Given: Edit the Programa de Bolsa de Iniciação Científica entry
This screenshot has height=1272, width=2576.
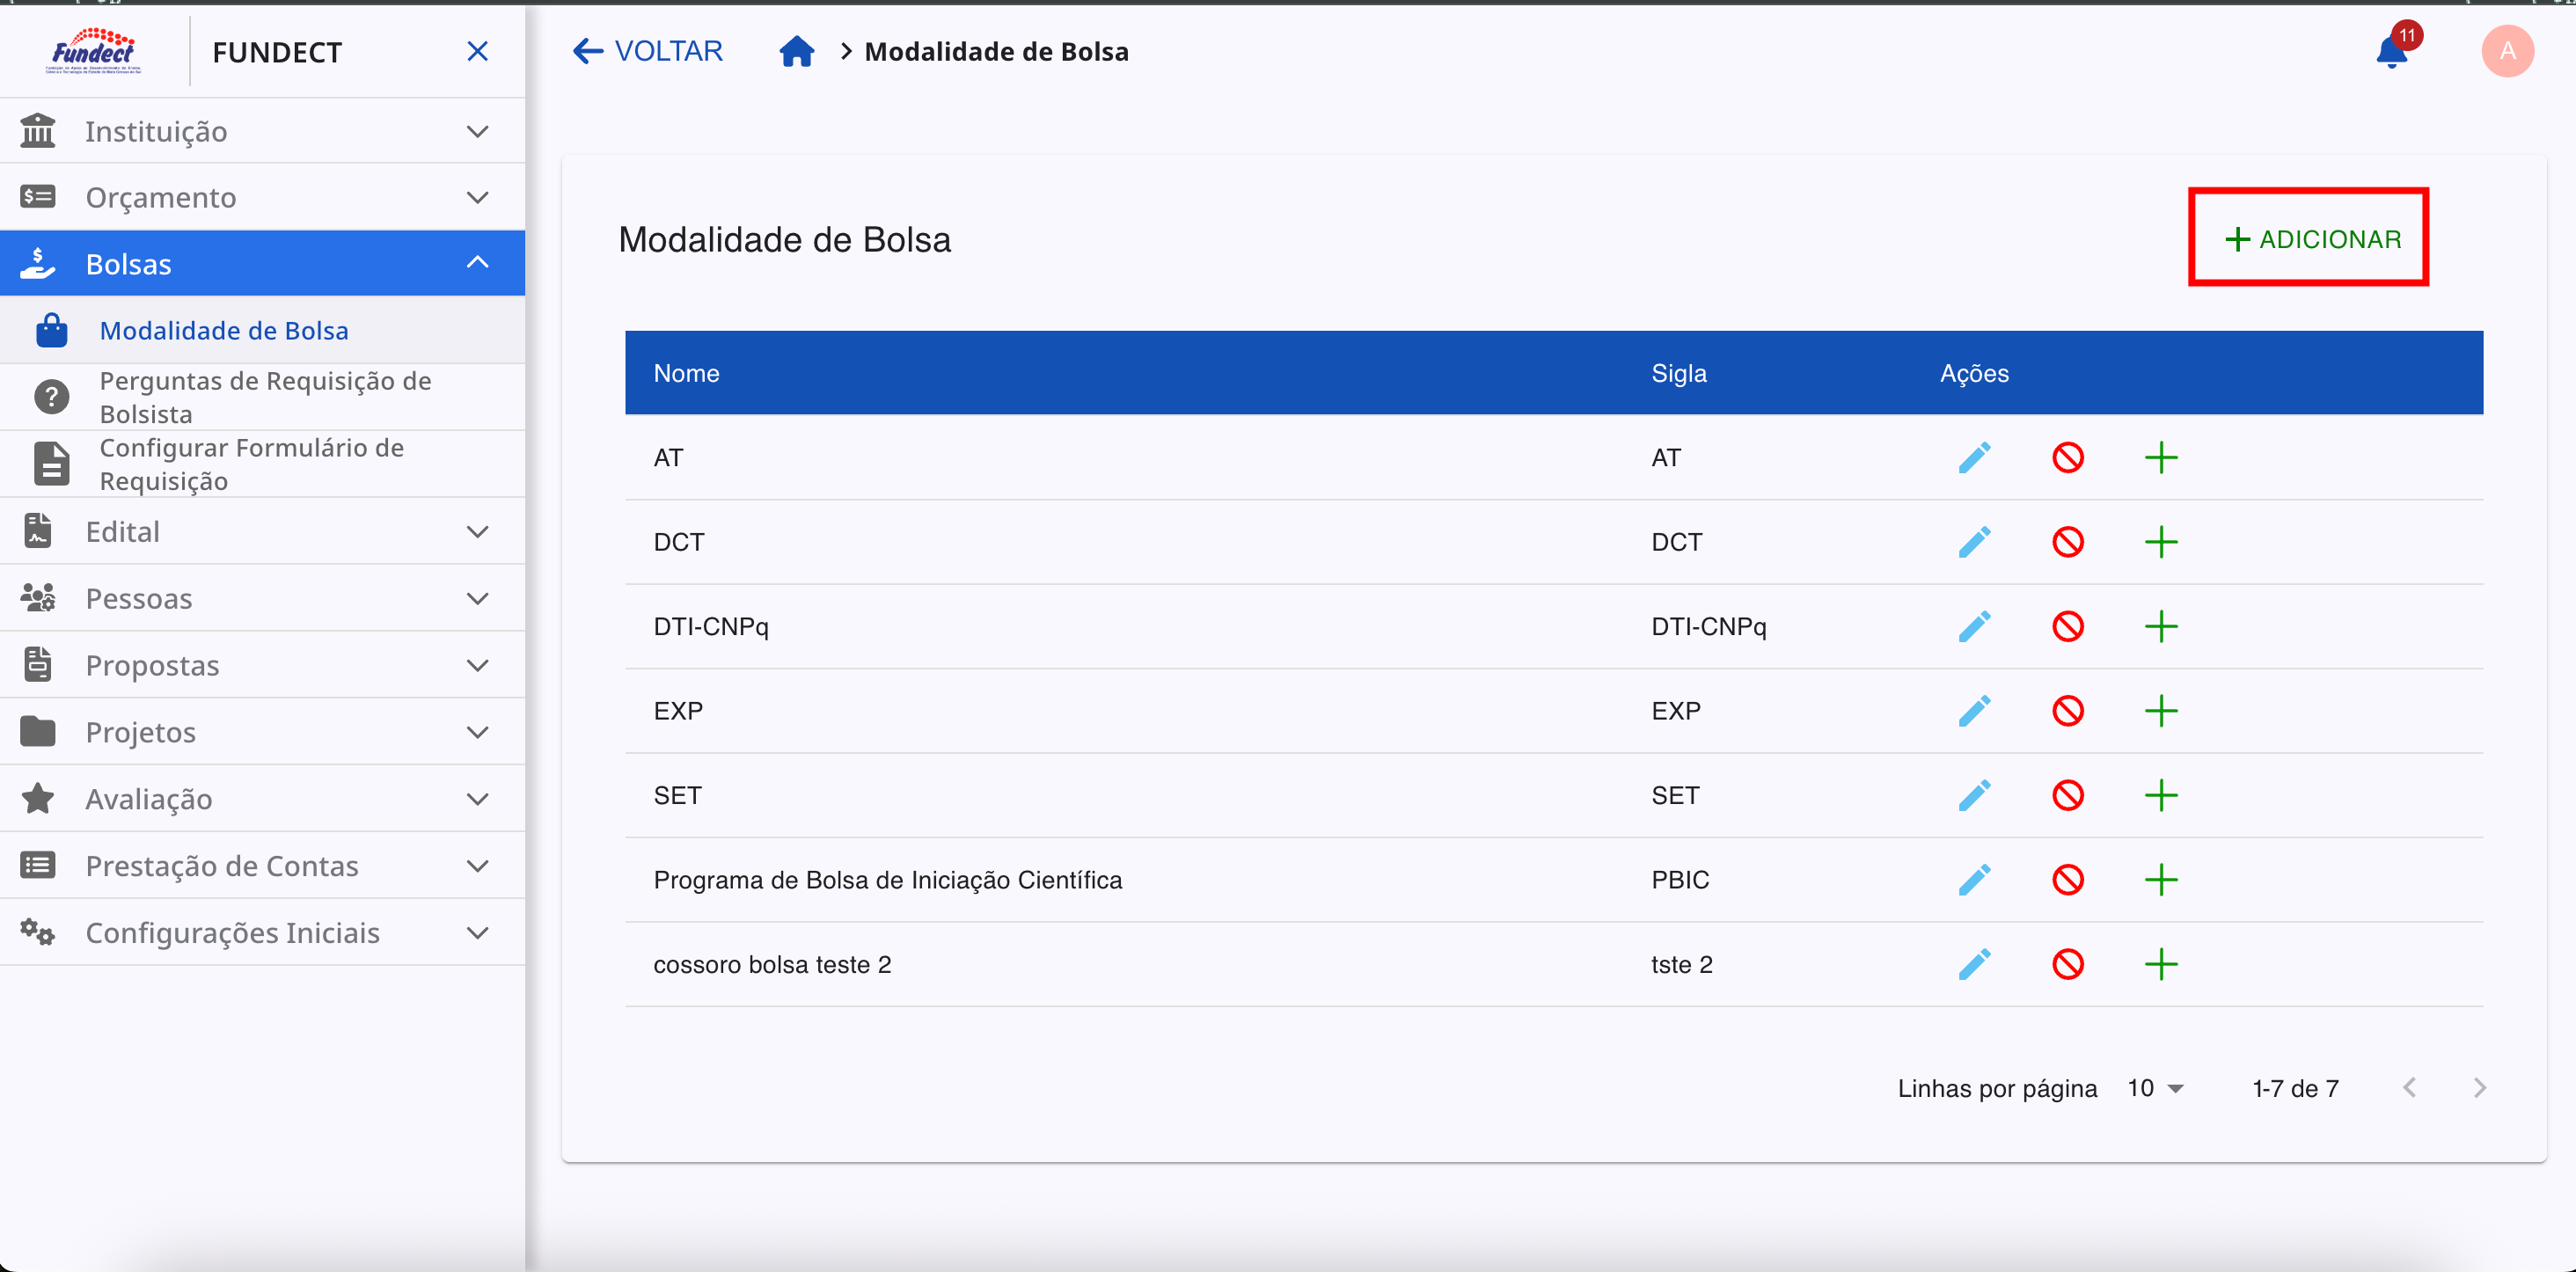Looking at the screenshot, I should [1975, 879].
